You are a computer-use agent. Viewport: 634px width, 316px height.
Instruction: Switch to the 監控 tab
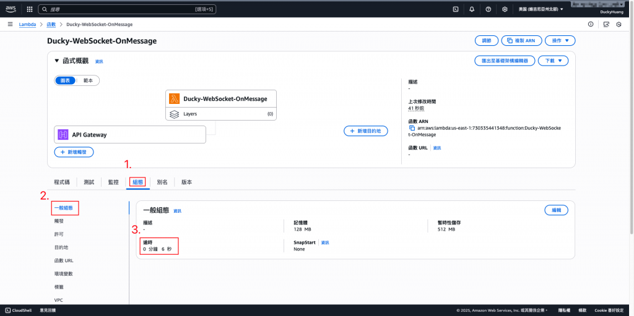(x=113, y=182)
